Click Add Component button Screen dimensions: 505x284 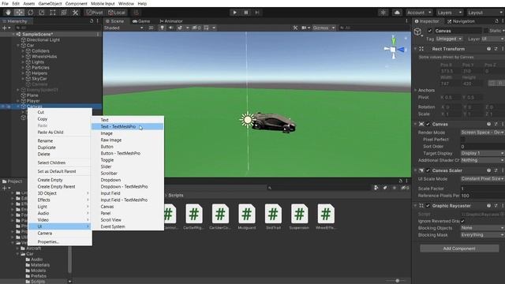point(459,248)
